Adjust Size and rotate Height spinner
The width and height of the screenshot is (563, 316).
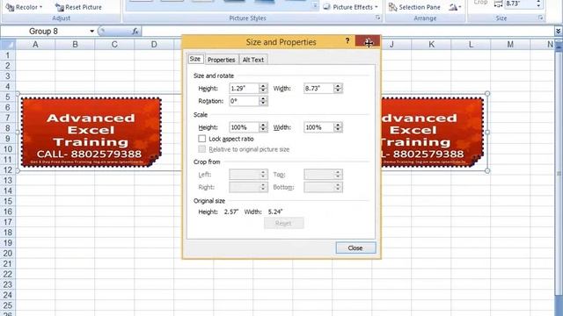pos(263,88)
